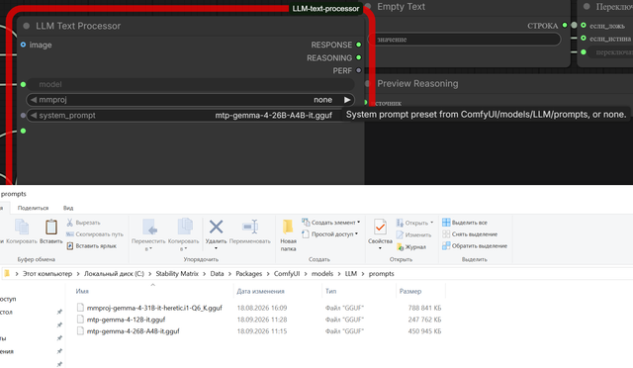Click Выделить все (Select all)
The width and height of the screenshot is (633, 368).
[465, 223]
